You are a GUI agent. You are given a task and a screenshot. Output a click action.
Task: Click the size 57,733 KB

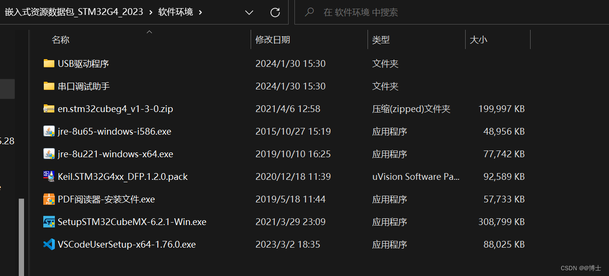click(504, 199)
